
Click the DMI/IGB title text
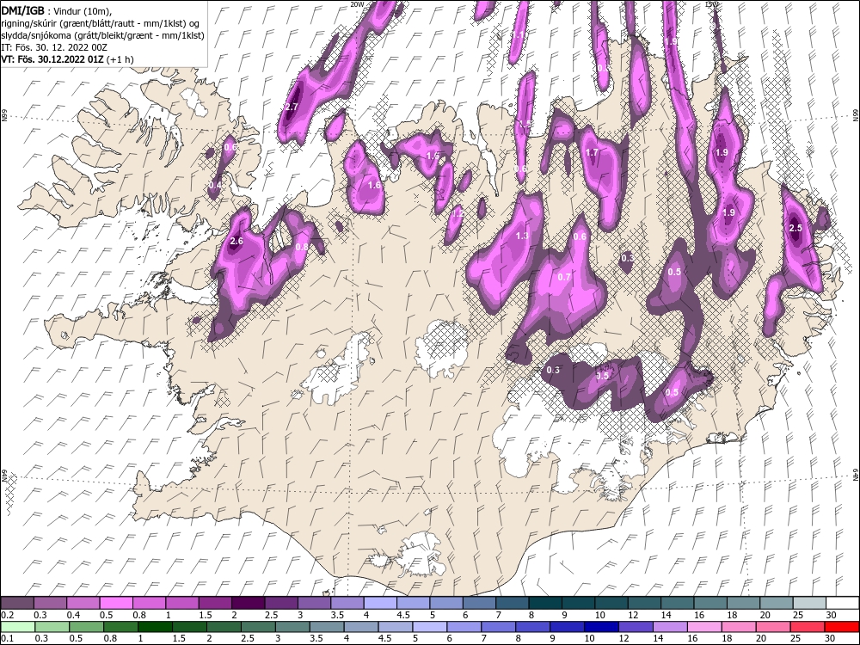tap(22, 10)
